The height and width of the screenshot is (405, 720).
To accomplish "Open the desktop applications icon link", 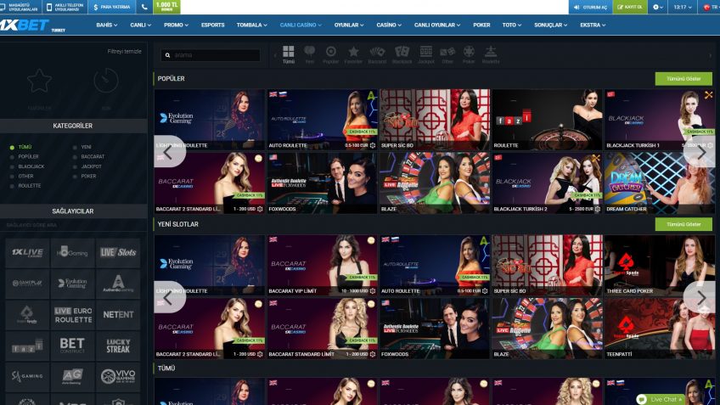I will (20, 7).
